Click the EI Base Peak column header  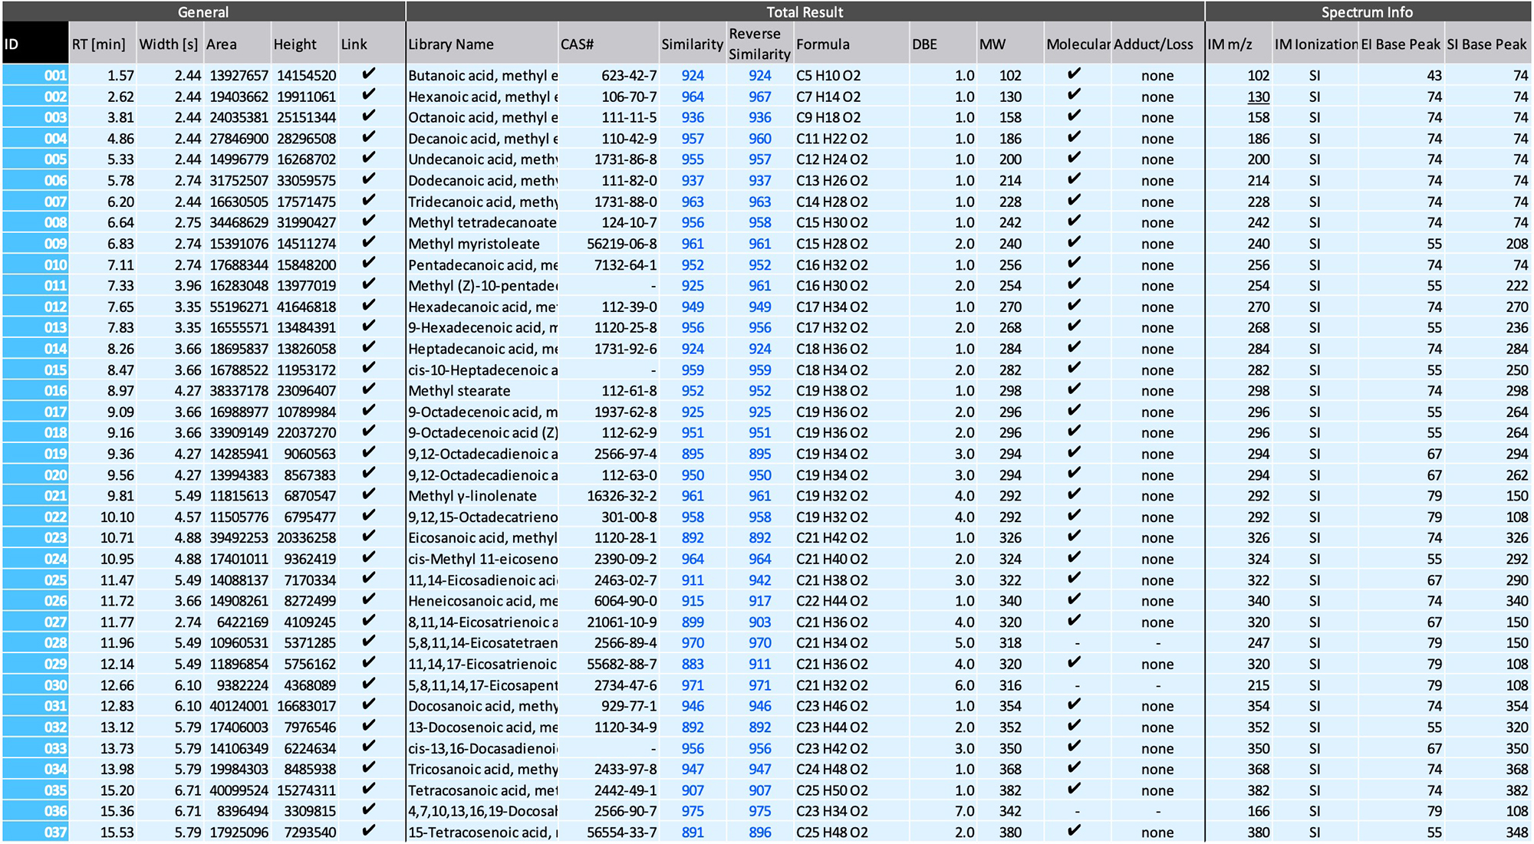point(1401,44)
